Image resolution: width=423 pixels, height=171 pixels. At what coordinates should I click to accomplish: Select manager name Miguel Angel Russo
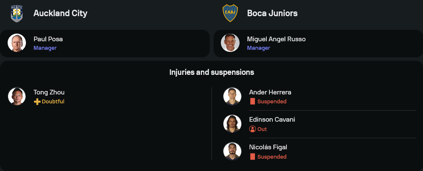tap(276, 39)
